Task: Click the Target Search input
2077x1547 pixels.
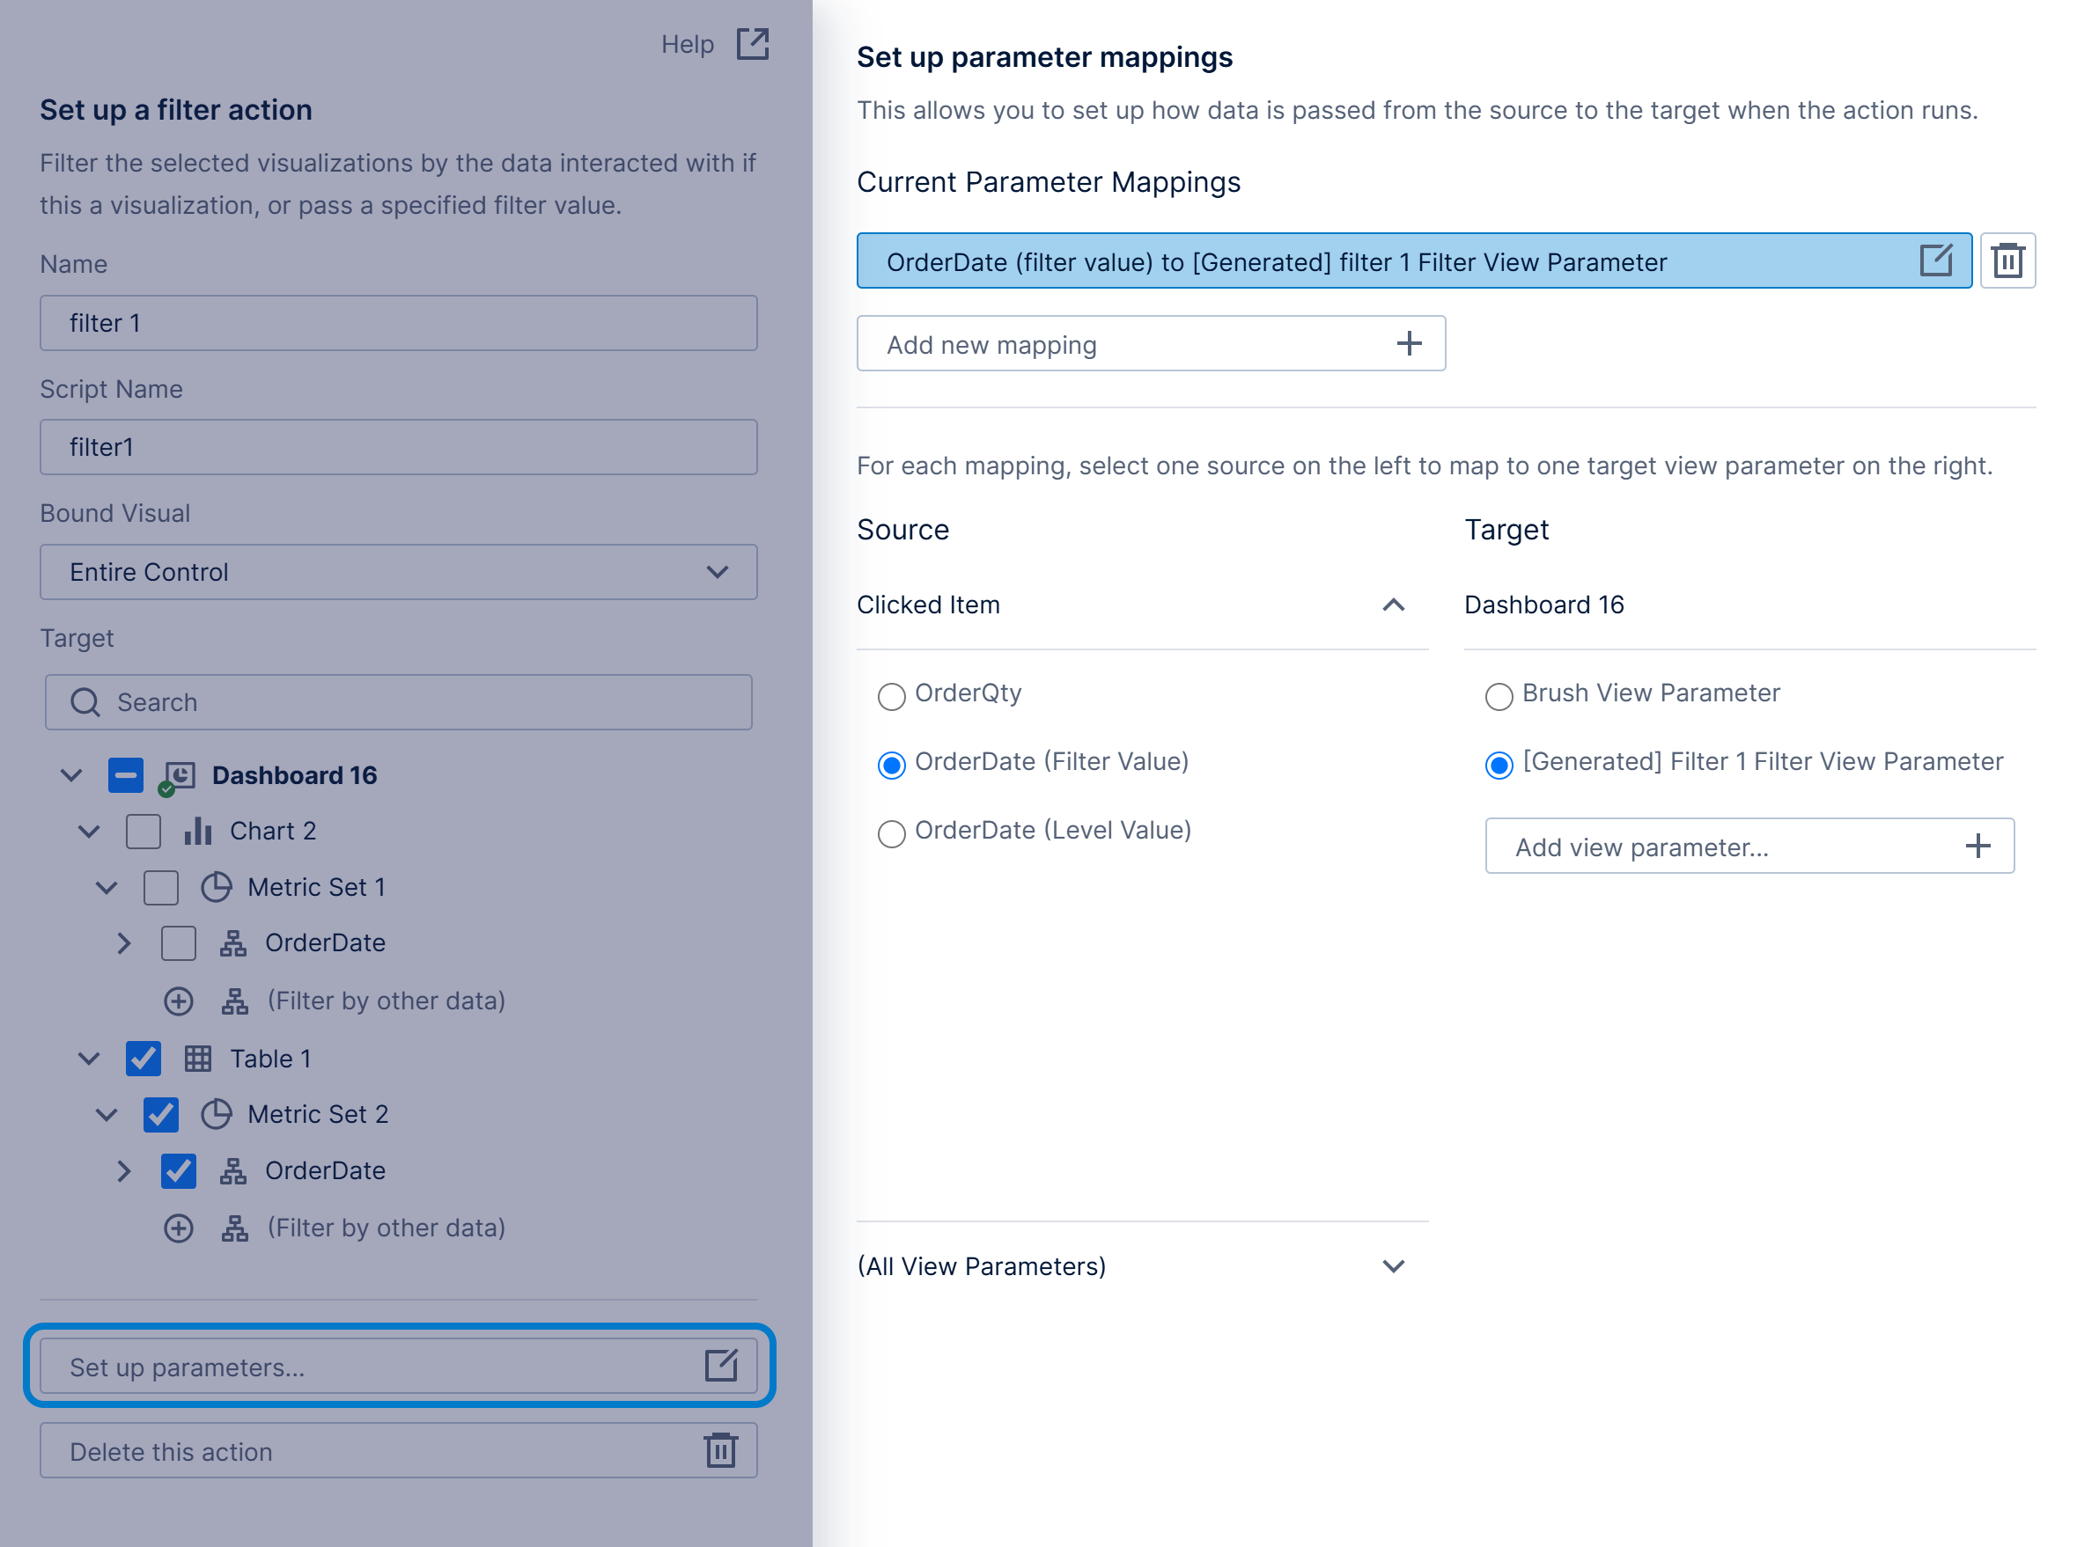Action: pos(398,702)
